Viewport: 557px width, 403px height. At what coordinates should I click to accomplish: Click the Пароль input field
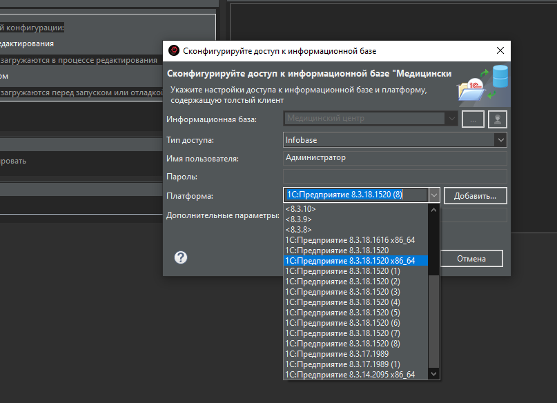click(x=394, y=176)
